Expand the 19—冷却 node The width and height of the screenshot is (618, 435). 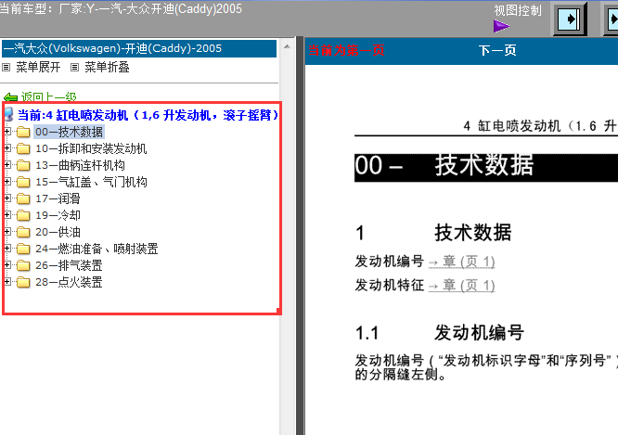click(7, 215)
